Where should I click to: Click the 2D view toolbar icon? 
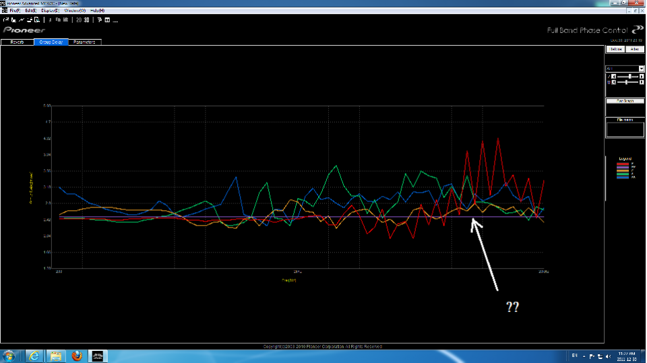pos(78,20)
